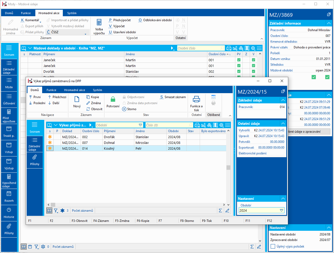Image resolution: width=334 pixels, height=253 pixels.
Task: Collapse the Ostatní údaje panel
Action: tap(283, 123)
